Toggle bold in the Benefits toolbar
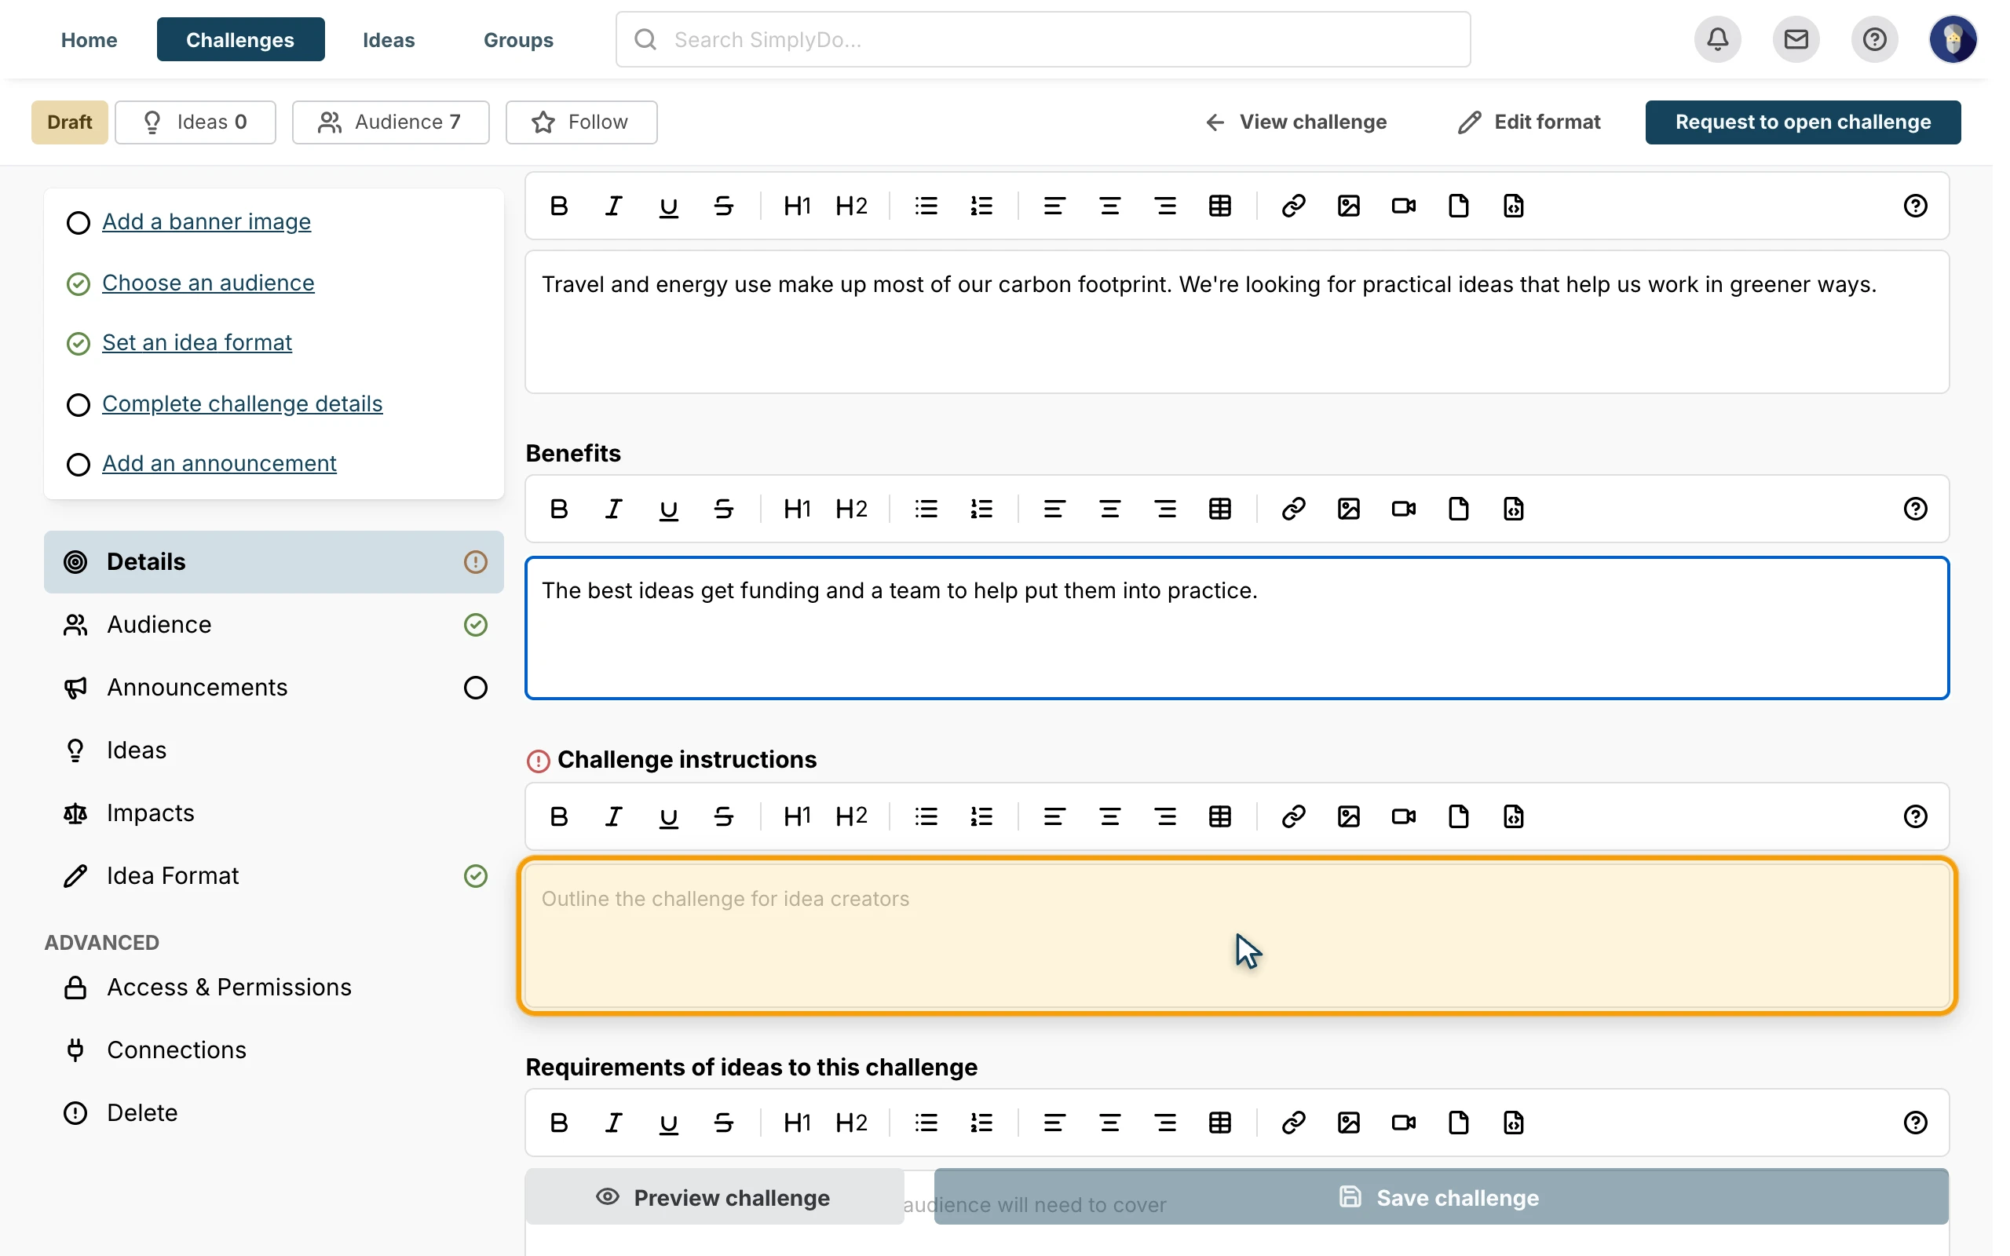This screenshot has width=2010, height=1256. click(x=559, y=509)
